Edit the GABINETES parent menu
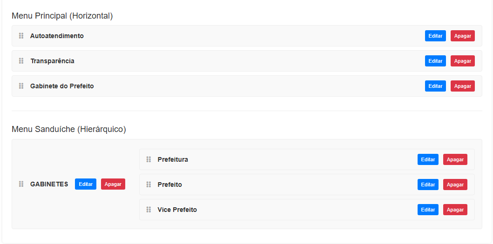Viewport: 493px width, 244px height. point(86,184)
